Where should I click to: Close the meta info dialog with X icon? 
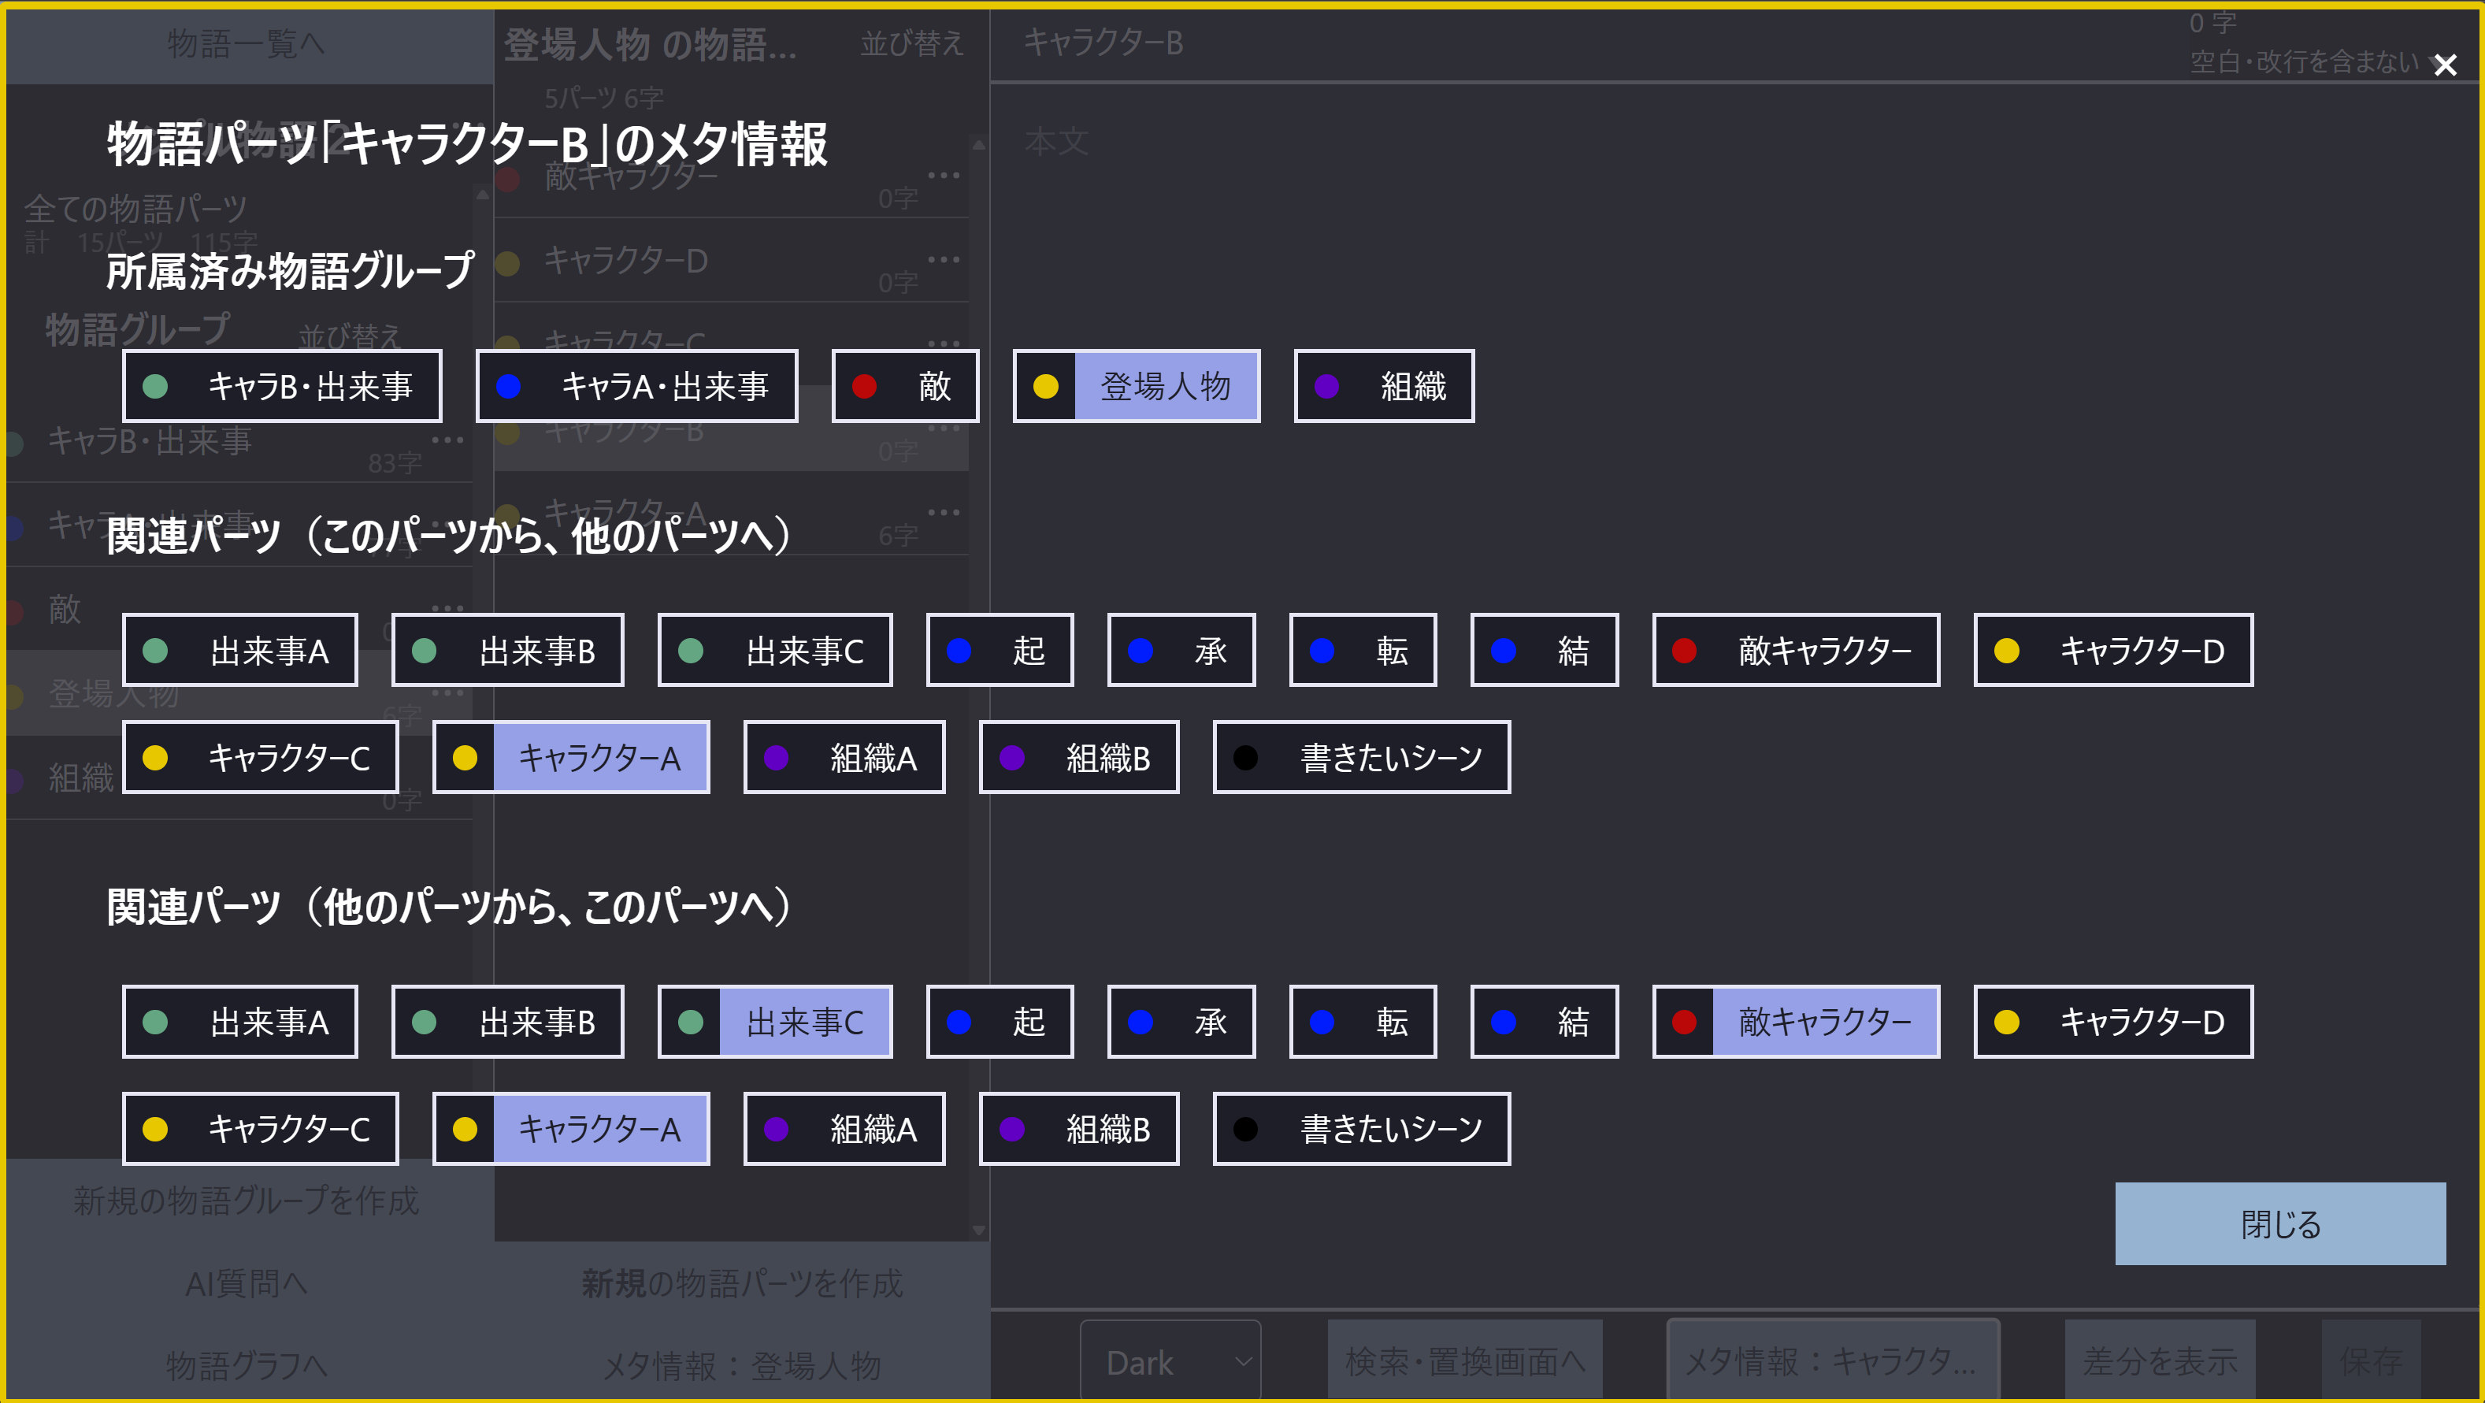(2445, 65)
